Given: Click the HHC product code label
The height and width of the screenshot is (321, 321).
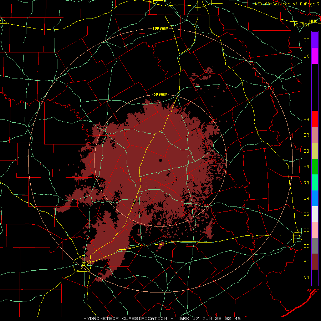Looking at the screenshot, I should coord(314,21).
